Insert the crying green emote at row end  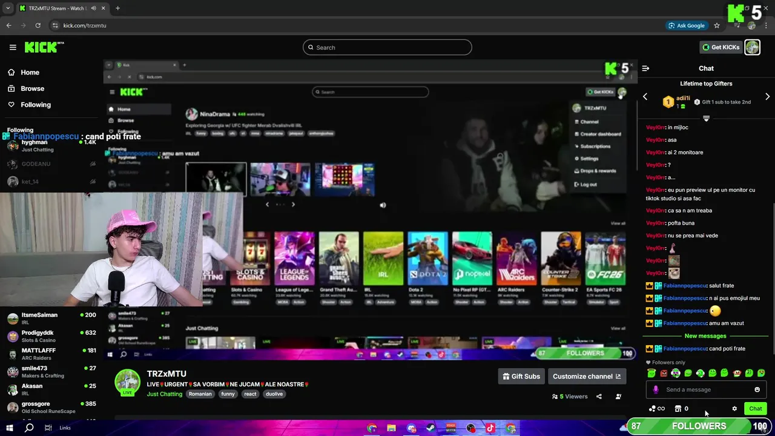[x=761, y=373]
